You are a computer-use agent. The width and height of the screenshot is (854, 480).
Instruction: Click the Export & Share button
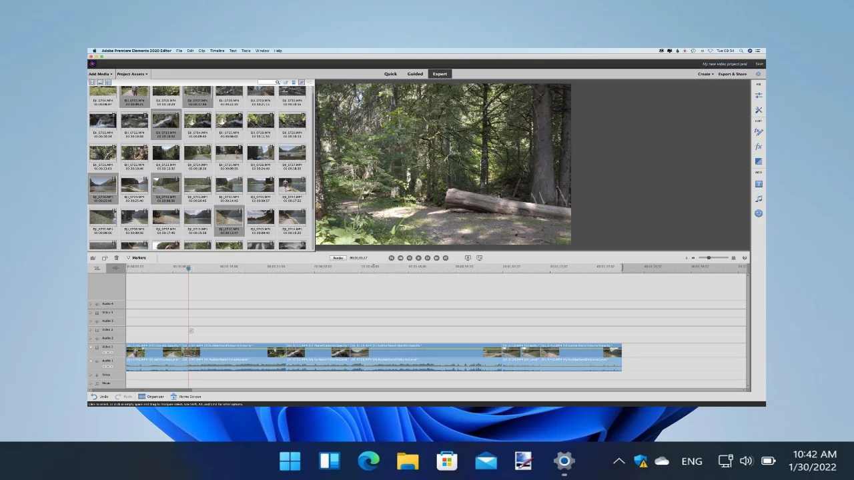coord(733,74)
